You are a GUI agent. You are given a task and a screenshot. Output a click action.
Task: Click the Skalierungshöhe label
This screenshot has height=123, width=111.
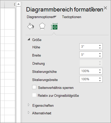click(44, 72)
